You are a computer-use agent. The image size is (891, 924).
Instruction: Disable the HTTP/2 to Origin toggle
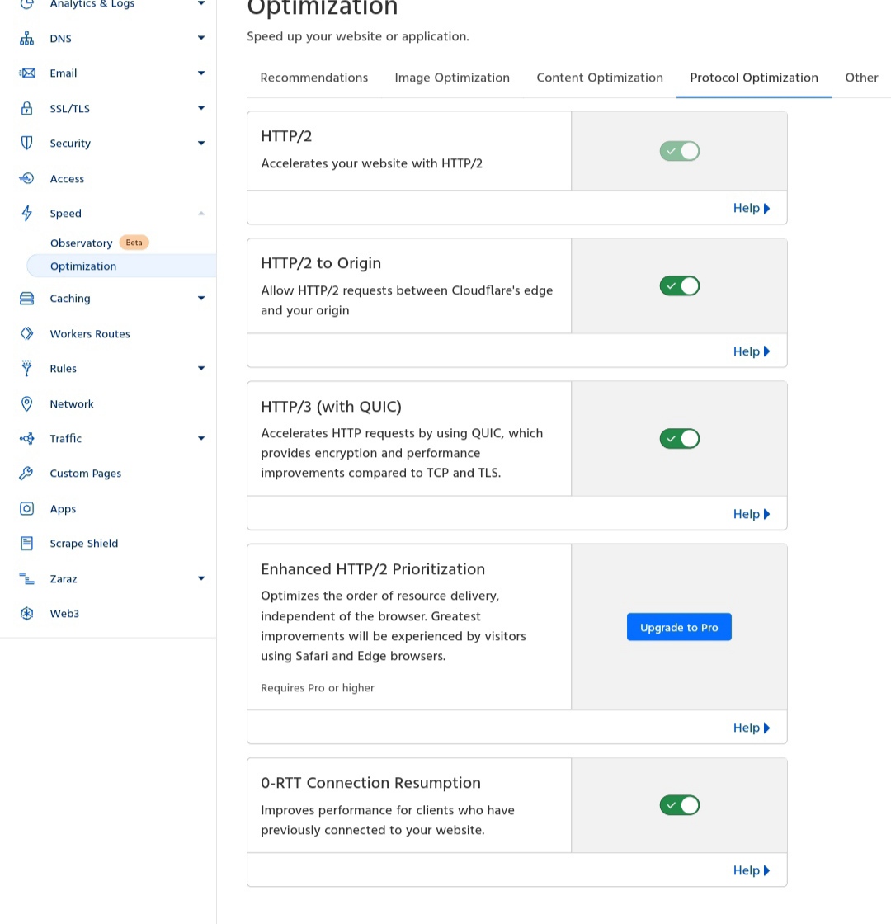click(680, 285)
